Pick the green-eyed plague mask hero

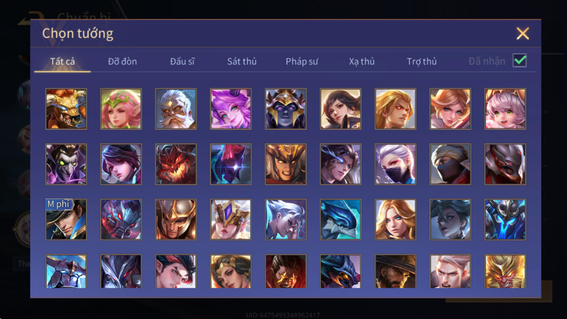[x=66, y=164]
